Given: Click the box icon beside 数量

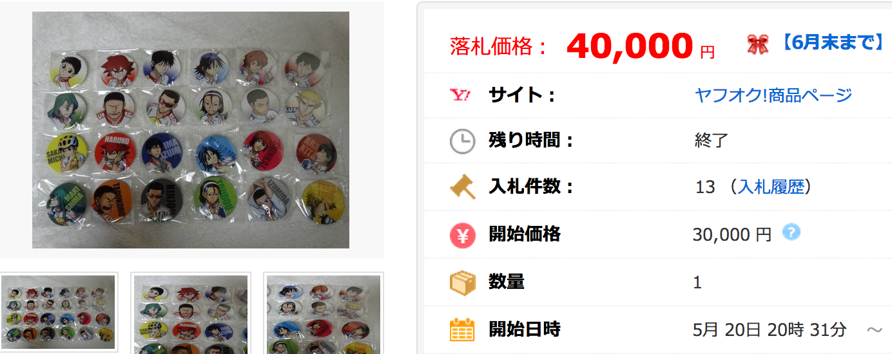Looking at the screenshot, I should pyautogui.click(x=462, y=282).
